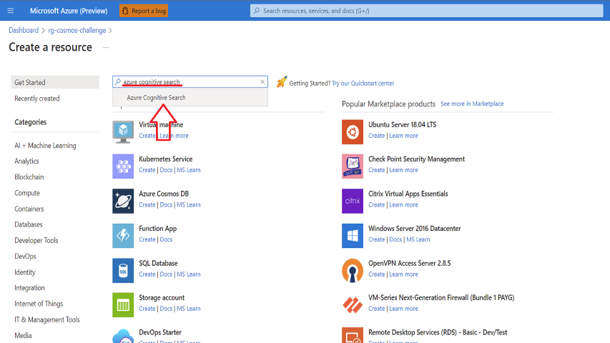Screen dimensions: 610x343
Task: Click the Azure Cosmos DB icon
Action: (x=123, y=201)
